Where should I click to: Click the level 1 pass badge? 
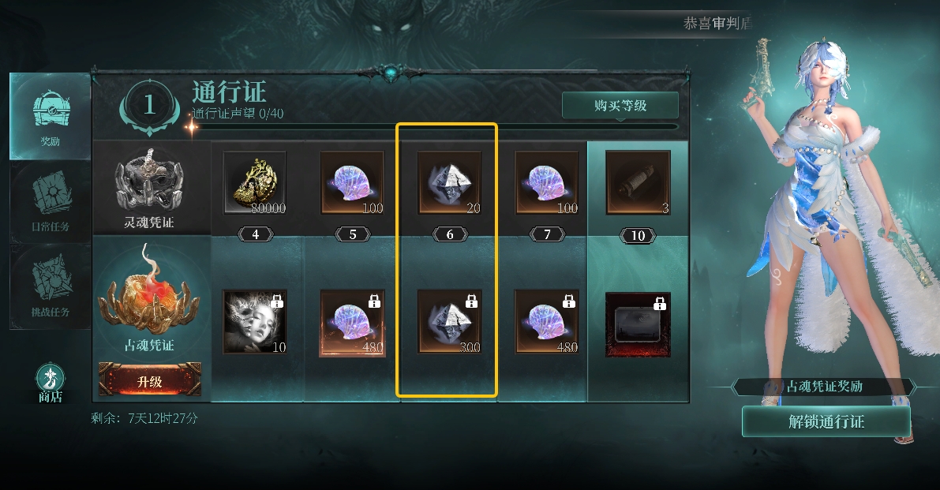(x=150, y=106)
